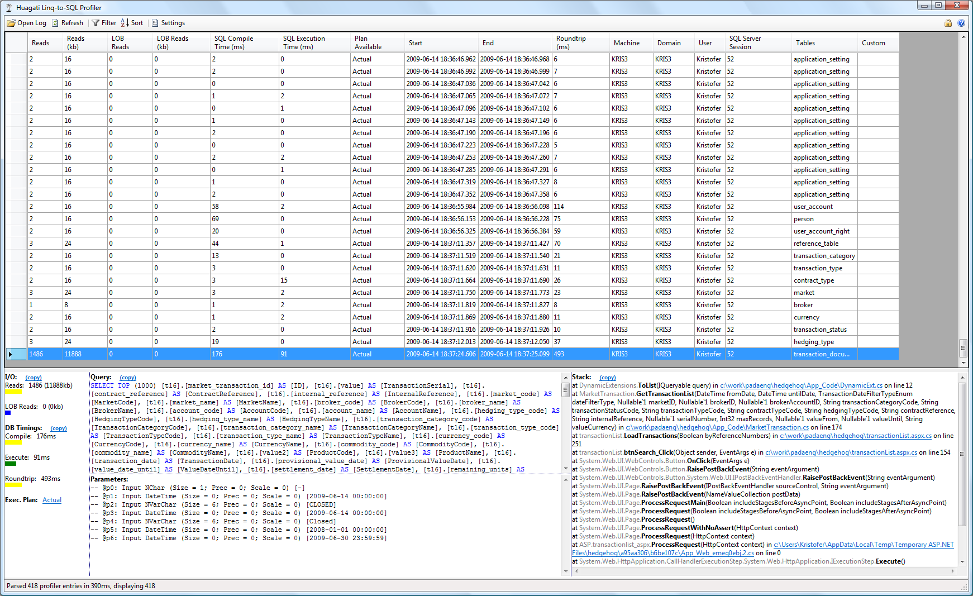The width and height of the screenshot is (973, 596).
Task: Select the hedging_type table row
Action: (x=813, y=342)
